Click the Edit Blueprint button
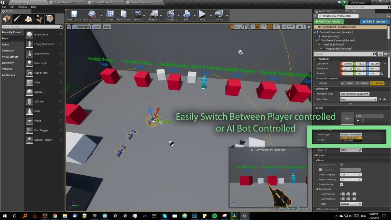Viewport: 391px width, 220px height. coord(375,22)
